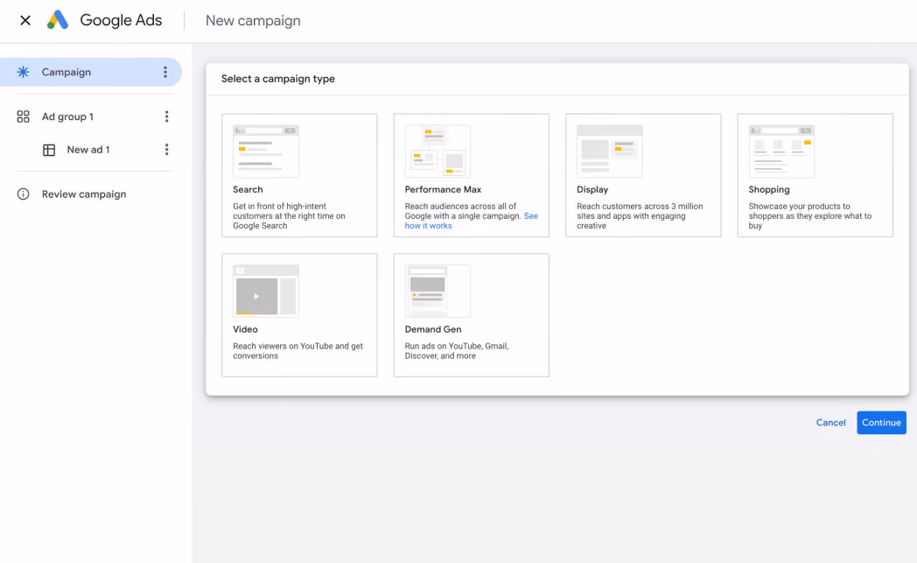Click 'Showcase your products to shoppers' description
The width and height of the screenshot is (917, 563).
[810, 216]
